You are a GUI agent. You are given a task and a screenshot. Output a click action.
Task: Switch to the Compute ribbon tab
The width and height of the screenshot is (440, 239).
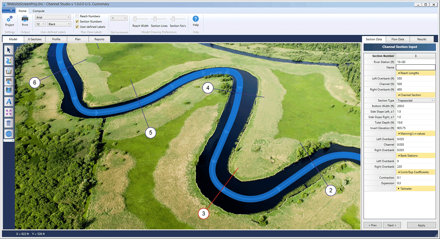click(39, 11)
